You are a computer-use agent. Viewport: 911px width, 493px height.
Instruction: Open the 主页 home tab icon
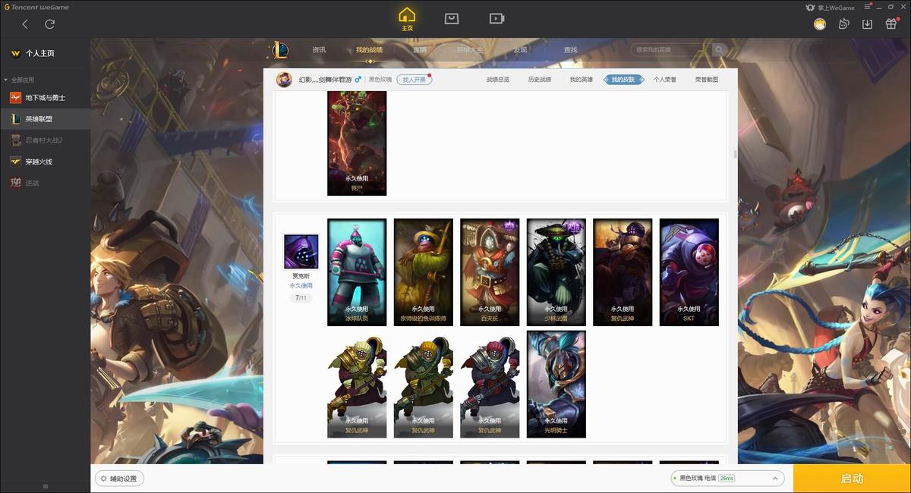click(x=408, y=19)
